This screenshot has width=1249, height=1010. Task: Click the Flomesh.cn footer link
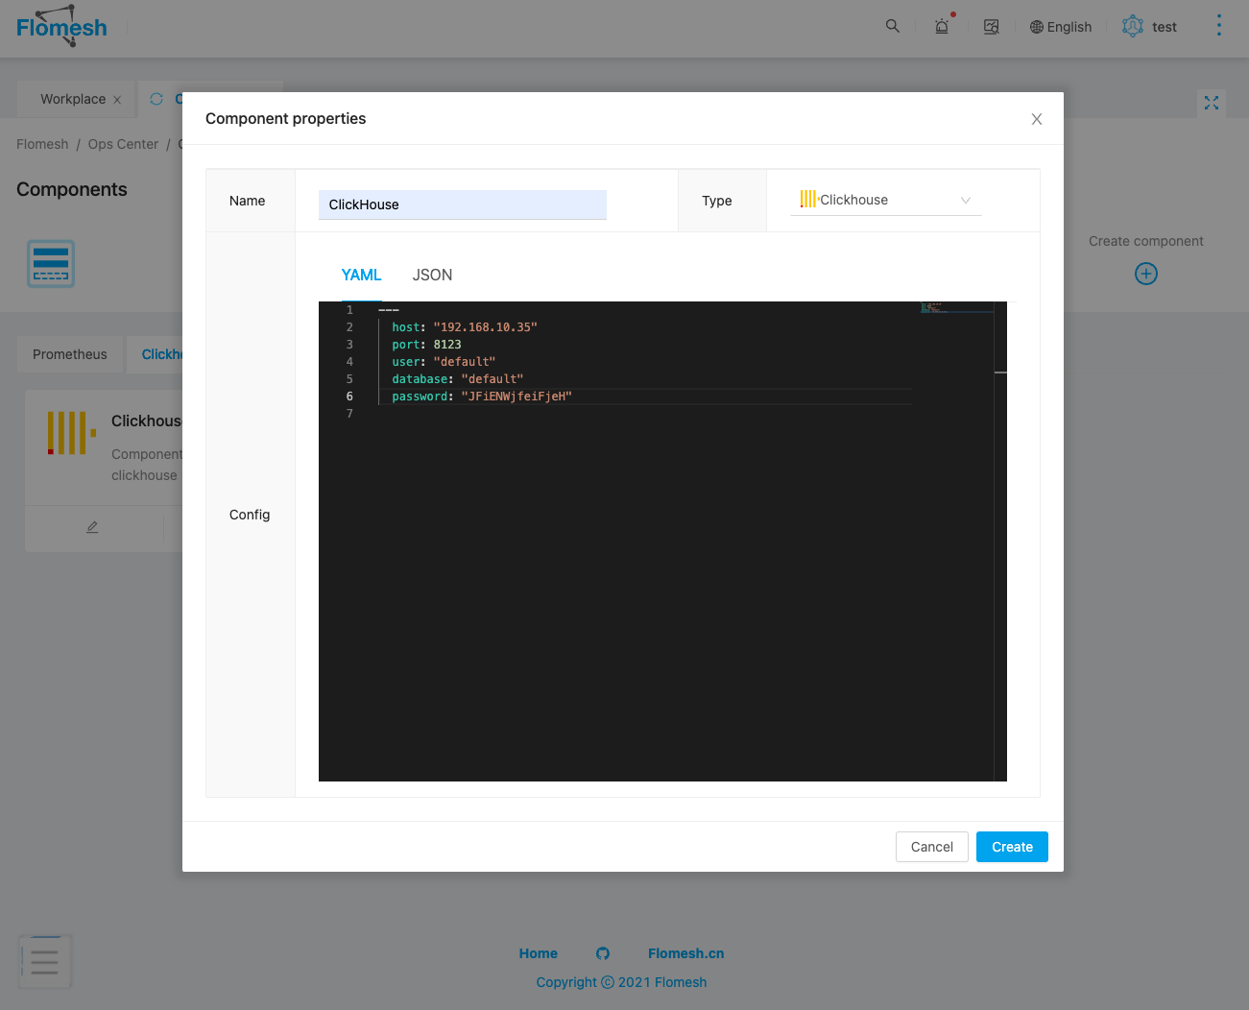click(x=686, y=953)
